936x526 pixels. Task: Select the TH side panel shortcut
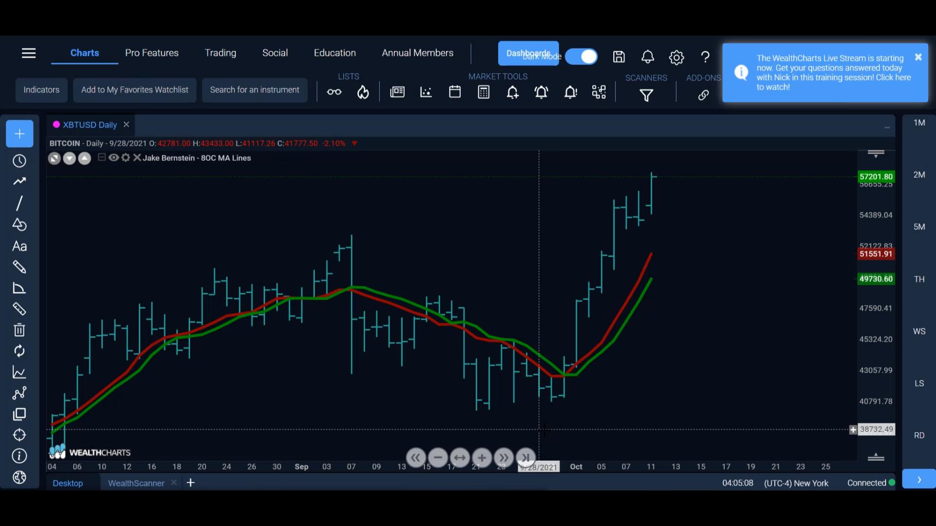[919, 279]
